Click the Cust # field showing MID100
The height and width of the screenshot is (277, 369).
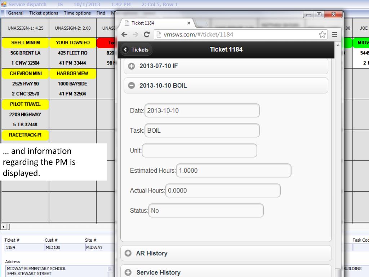pyautogui.click(x=65, y=247)
